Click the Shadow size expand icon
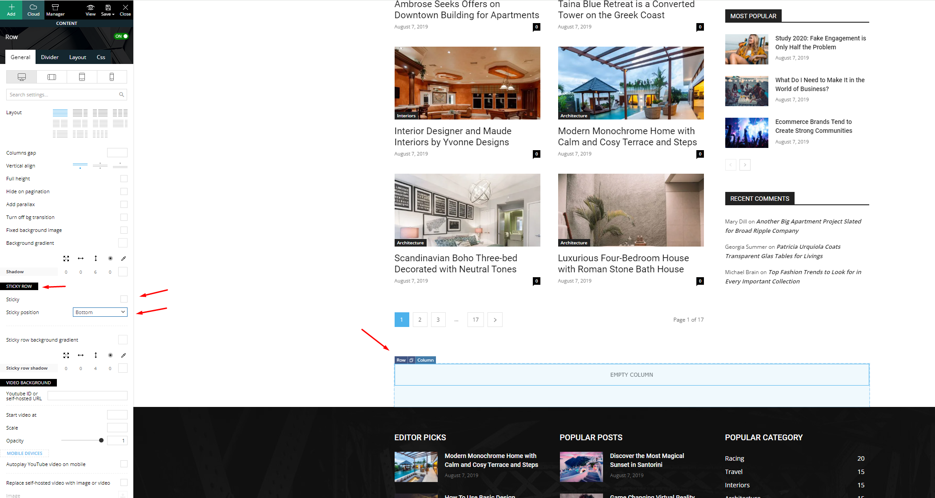 click(x=66, y=259)
